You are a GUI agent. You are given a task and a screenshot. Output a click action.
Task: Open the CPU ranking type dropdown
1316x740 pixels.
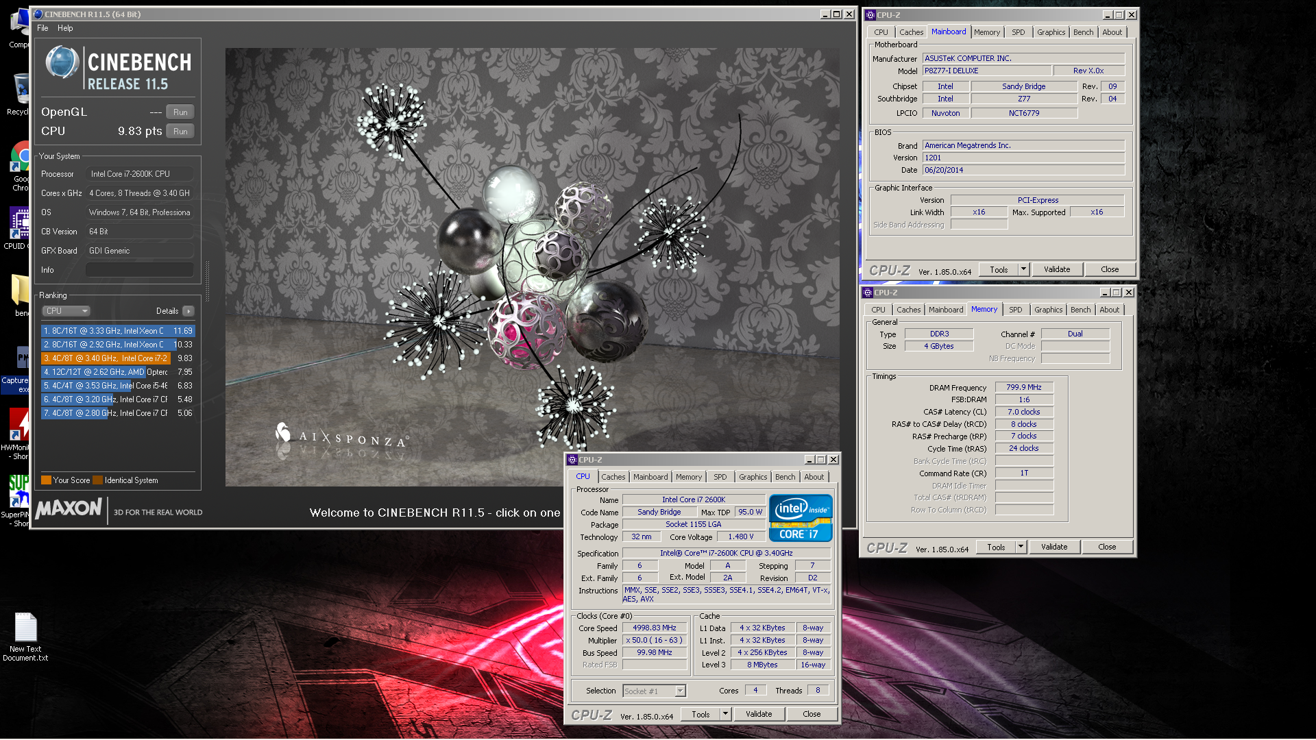click(66, 311)
